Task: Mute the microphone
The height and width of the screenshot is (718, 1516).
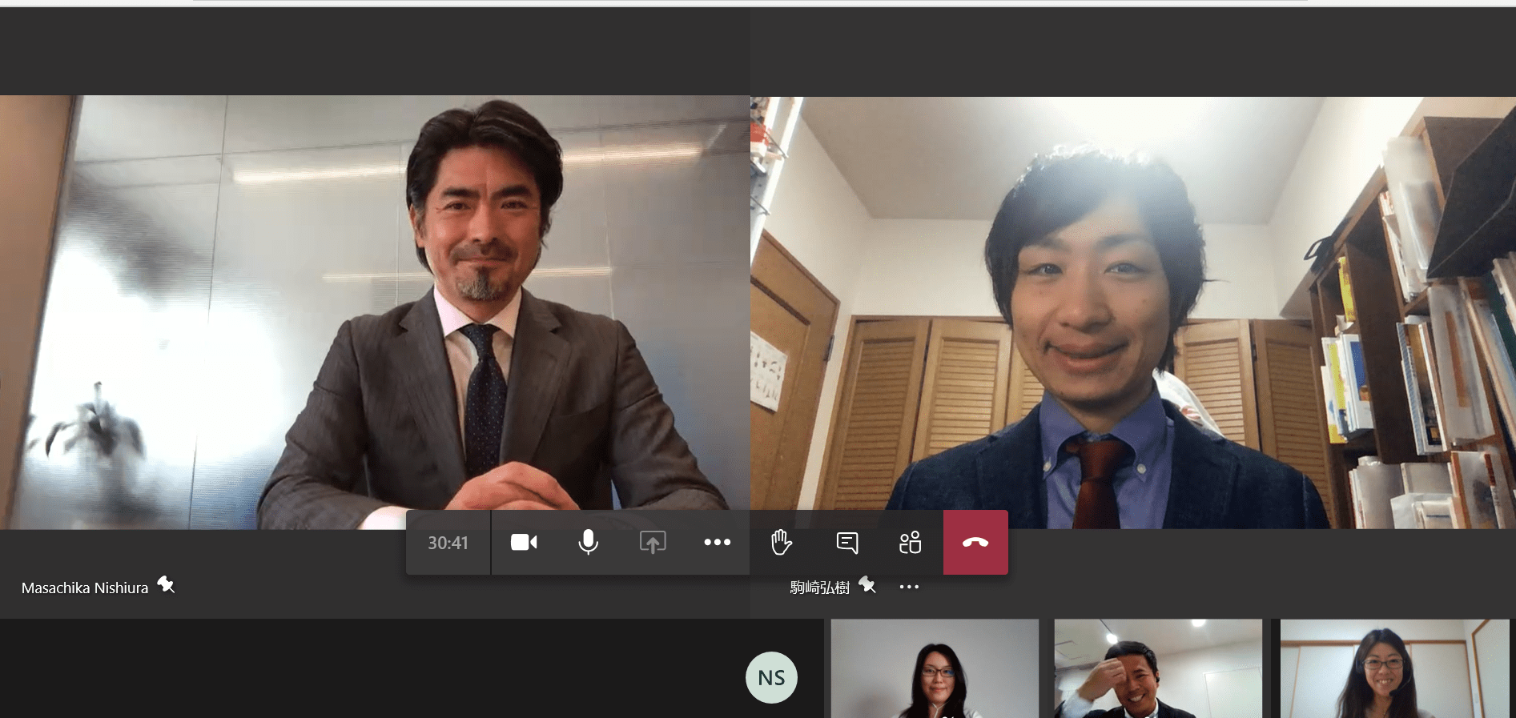Action: point(588,543)
